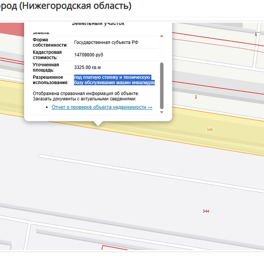Click the Форма собственности label
264x264 pixels.
point(50,42)
